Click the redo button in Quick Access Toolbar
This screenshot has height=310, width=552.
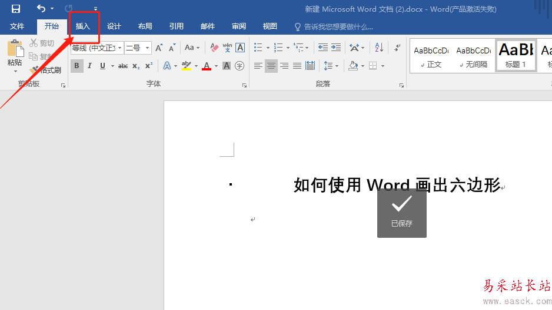click(x=69, y=8)
